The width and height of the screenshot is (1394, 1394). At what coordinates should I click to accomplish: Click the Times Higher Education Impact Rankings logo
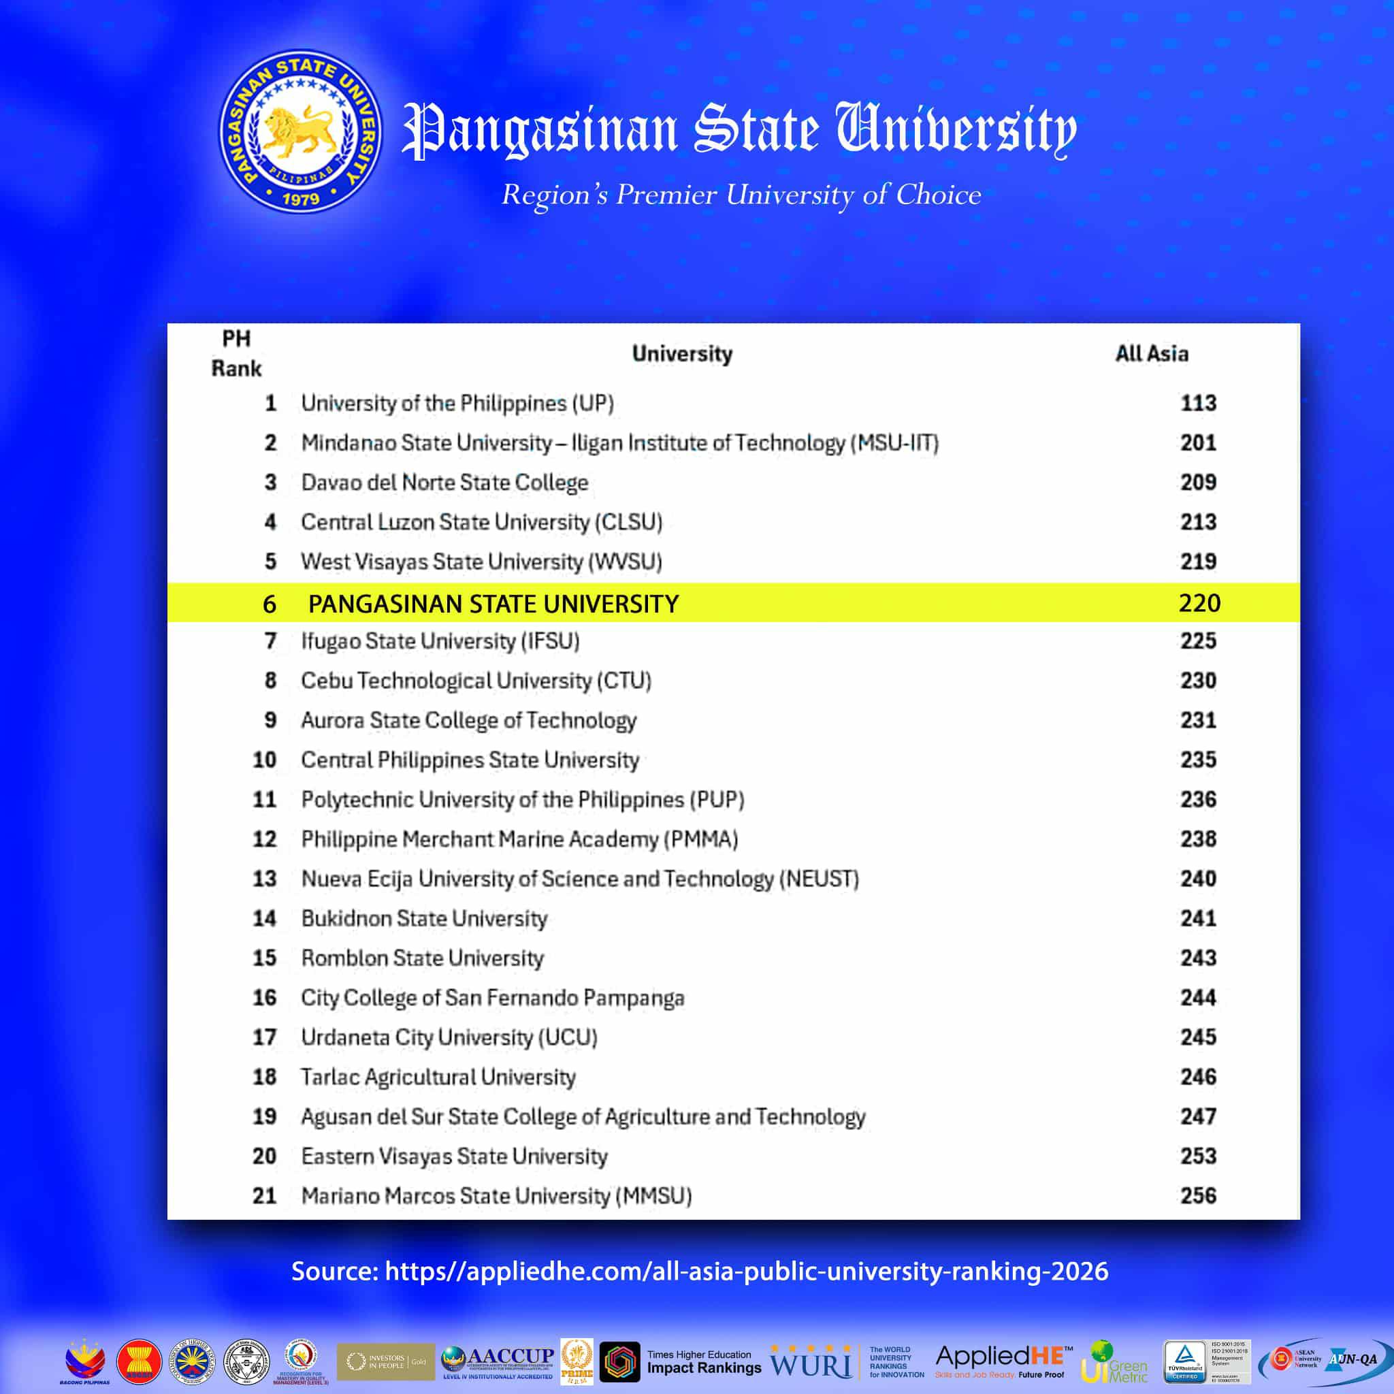(704, 1361)
